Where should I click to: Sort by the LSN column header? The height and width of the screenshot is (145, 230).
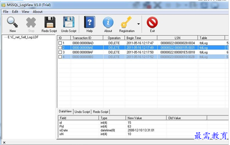click(x=178, y=38)
